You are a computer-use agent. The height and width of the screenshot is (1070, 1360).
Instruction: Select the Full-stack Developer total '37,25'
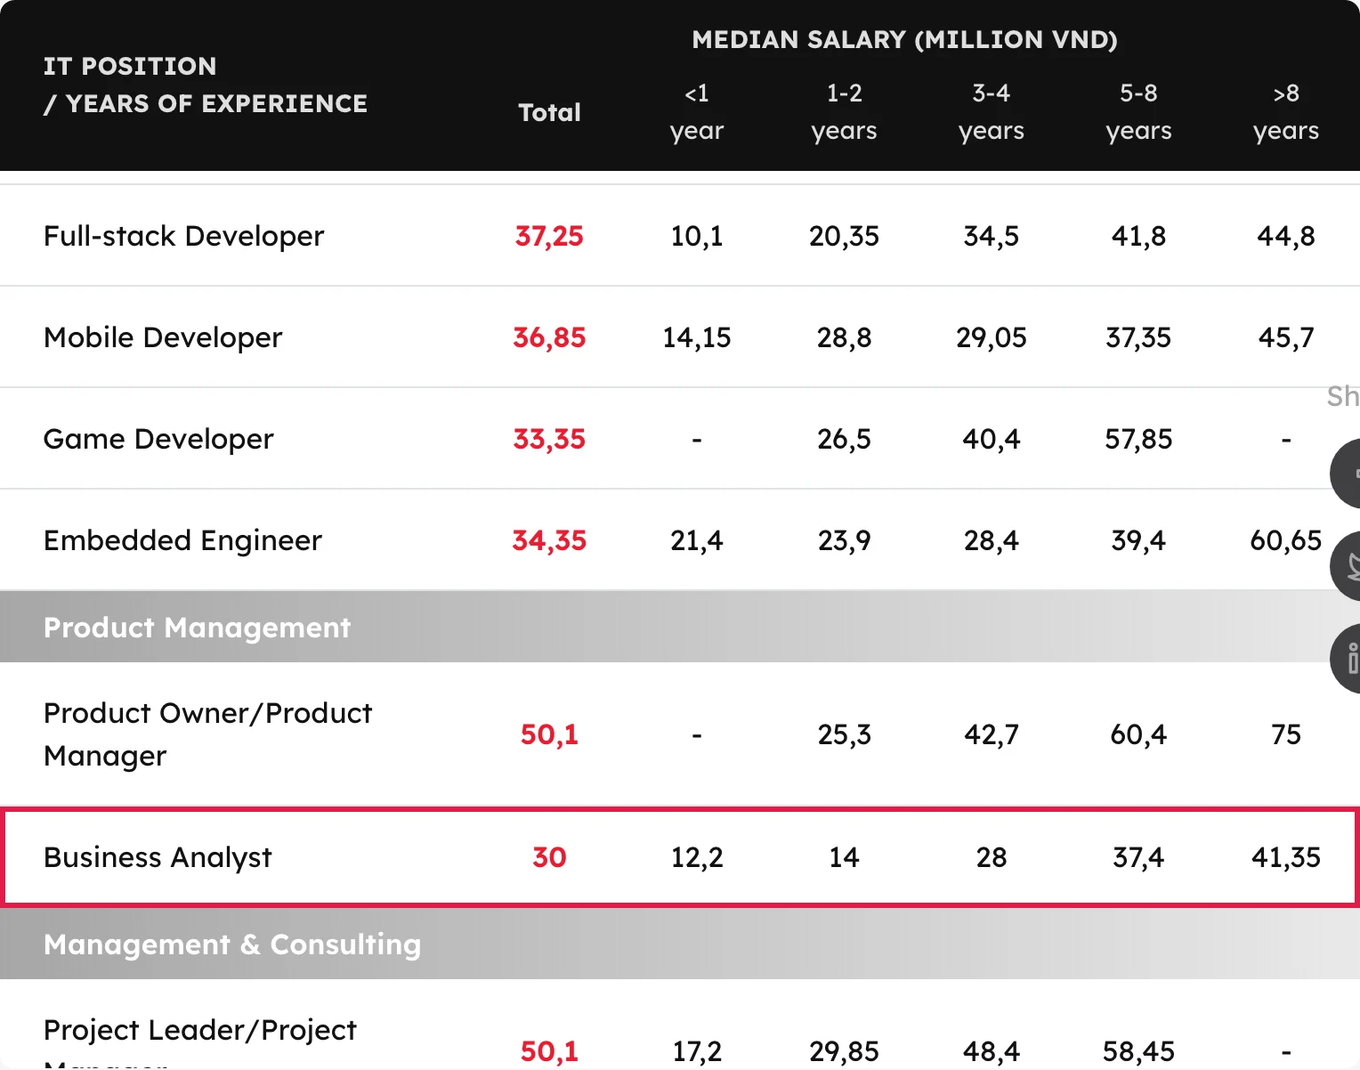549,236
